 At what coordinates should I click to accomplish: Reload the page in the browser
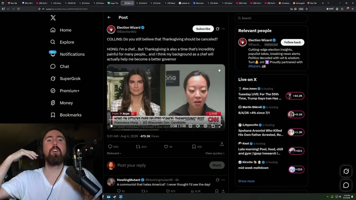(x=18, y=9)
